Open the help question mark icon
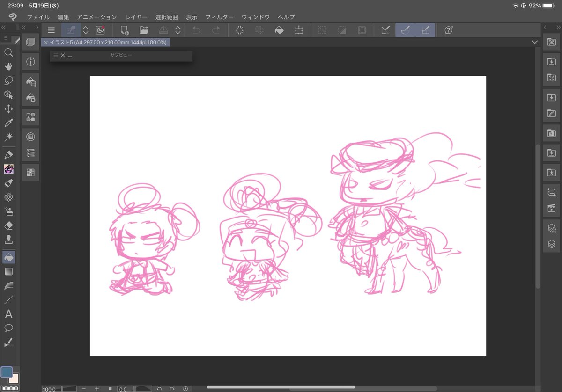This screenshot has width=562, height=392. pyautogui.click(x=448, y=30)
